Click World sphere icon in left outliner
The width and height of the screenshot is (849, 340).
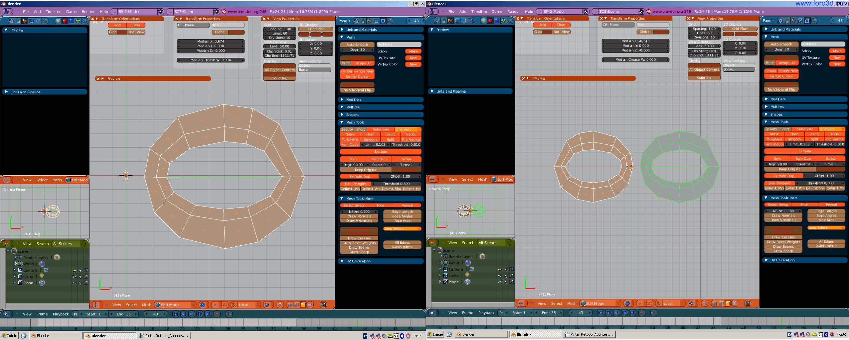[x=42, y=264]
